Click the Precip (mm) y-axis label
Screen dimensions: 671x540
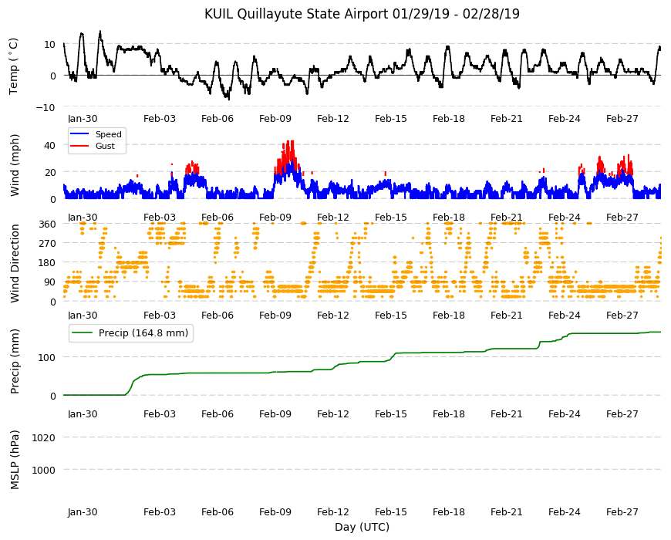[x=15, y=361]
